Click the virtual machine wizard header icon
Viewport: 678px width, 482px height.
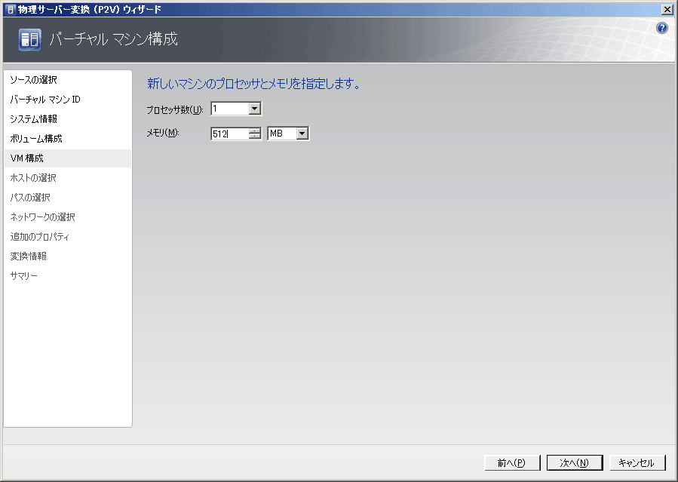[30, 40]
